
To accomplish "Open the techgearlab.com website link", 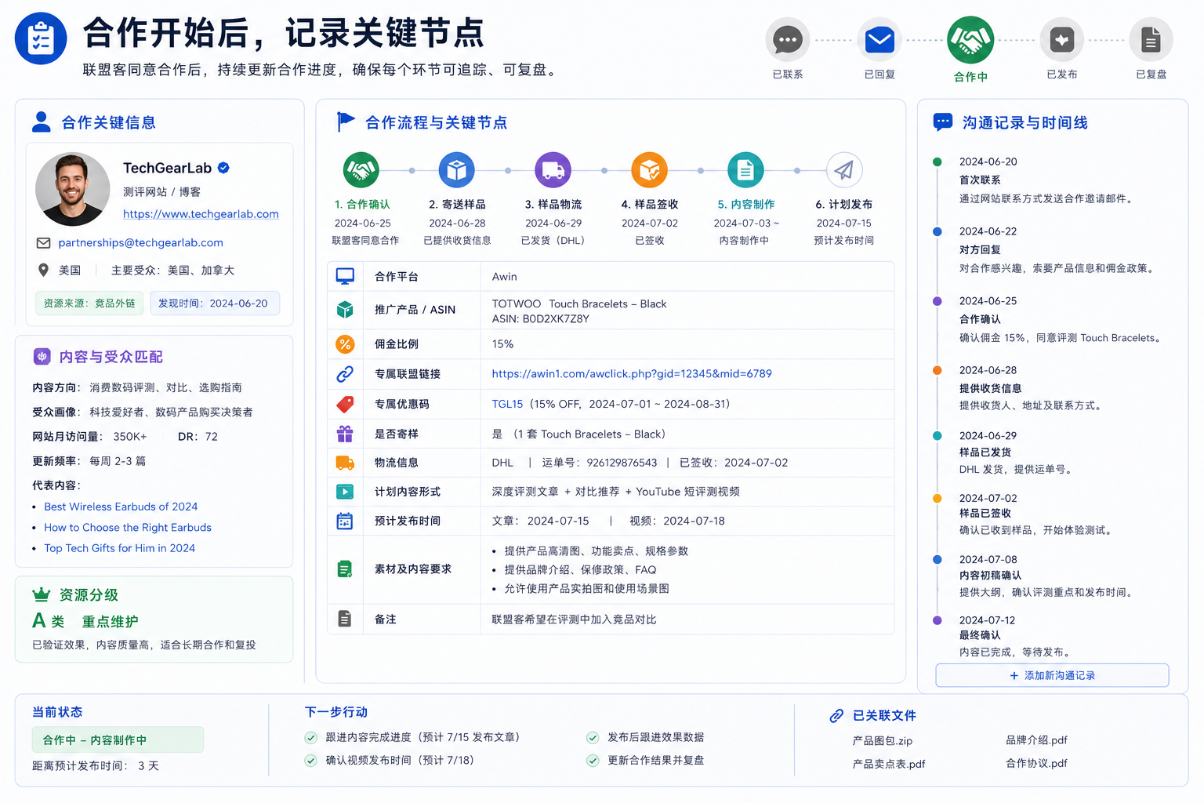I will click(x=201, y=214).
